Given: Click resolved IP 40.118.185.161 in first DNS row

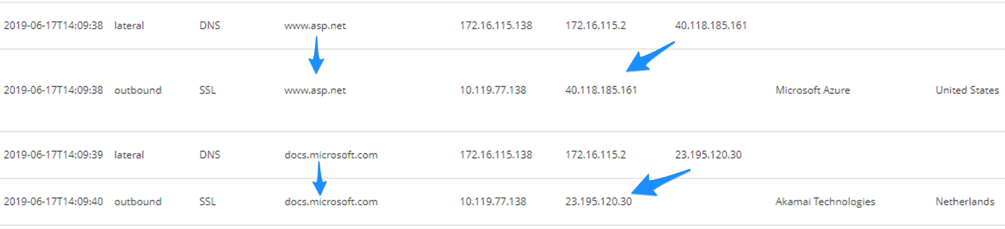Looking at the screenshot, I should point(710,26).
